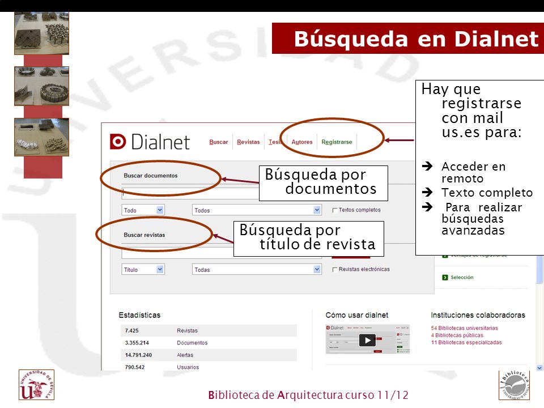Image resolution: width=544 pixels, height=408 pixels.
Task: Expand the Todas dropdown list
Action: pyautogui.click(x=257, y=270)
